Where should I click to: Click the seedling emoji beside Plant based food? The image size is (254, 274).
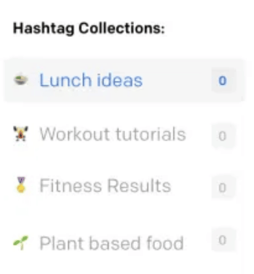tap(21, 243)
